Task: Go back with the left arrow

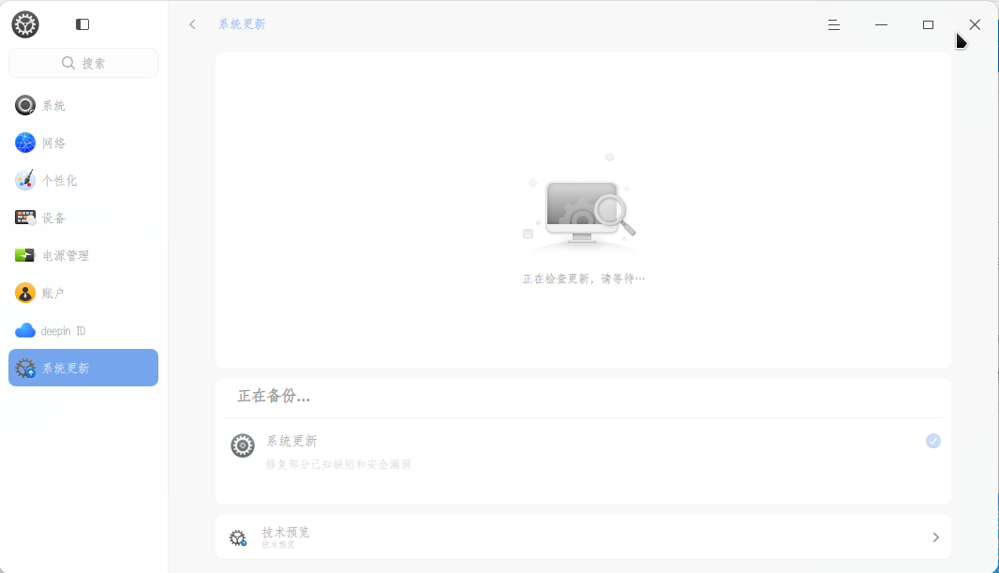Action: coord(192,24)
